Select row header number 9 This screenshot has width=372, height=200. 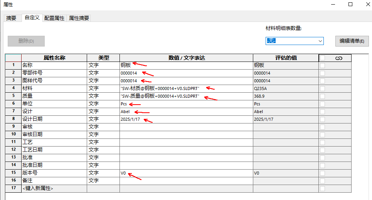[x=13, y=127]
